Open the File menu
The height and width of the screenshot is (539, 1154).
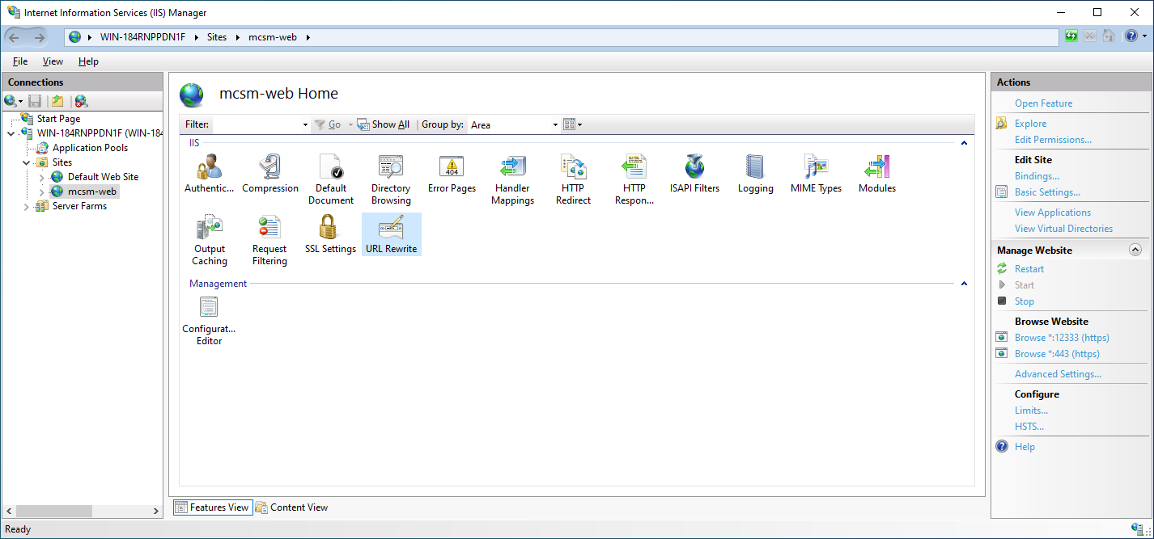pyautogui.click(x=20, y=61)
